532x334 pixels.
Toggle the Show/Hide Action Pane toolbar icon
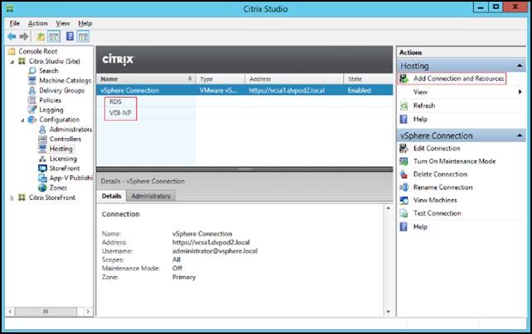coord(83,36)
